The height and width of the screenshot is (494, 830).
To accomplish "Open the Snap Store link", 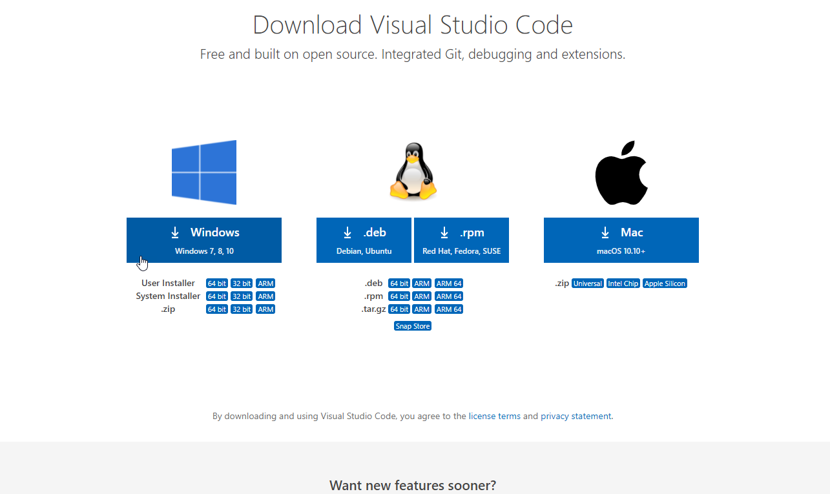I will [413, 326].
